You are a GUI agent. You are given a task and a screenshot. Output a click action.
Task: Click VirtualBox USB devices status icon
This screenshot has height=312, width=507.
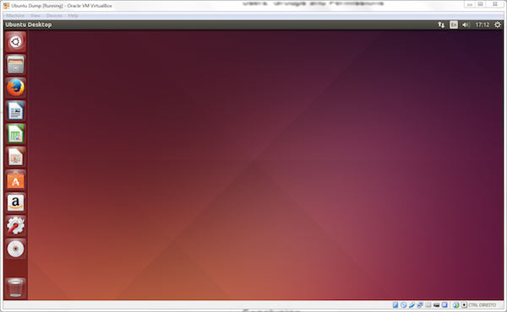click(412, 305)
